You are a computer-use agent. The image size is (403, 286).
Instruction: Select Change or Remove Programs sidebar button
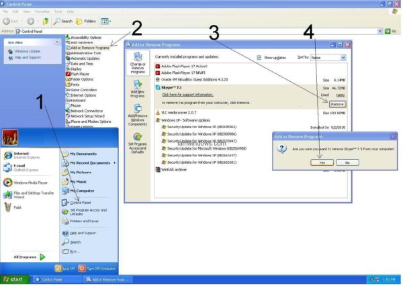[138, 63]
